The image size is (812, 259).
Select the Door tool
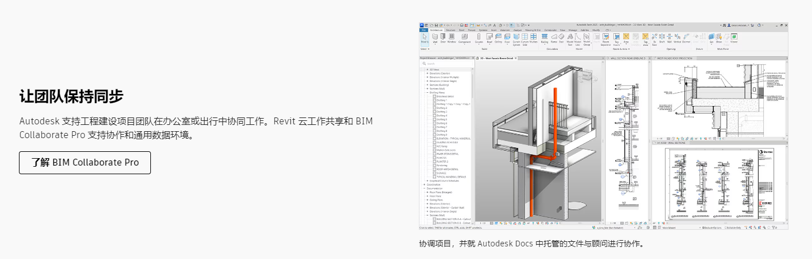443,38
